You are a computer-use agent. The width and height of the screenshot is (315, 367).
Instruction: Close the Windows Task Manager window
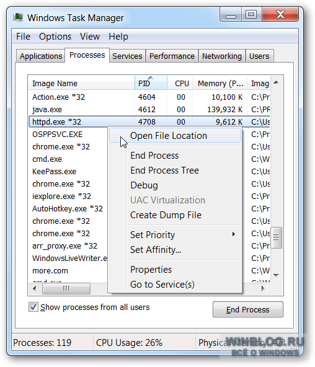point(280,14)
